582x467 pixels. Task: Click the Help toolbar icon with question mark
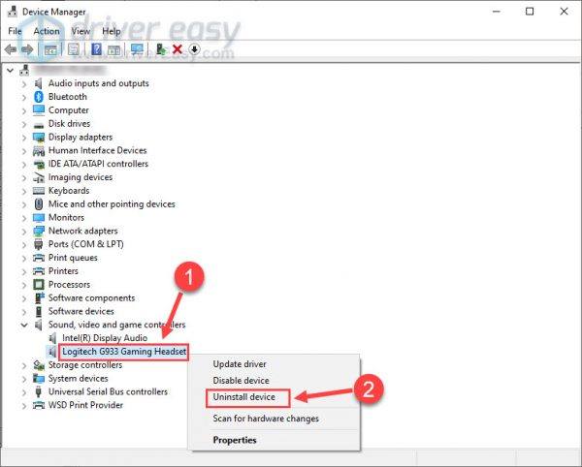pos(96,49)
